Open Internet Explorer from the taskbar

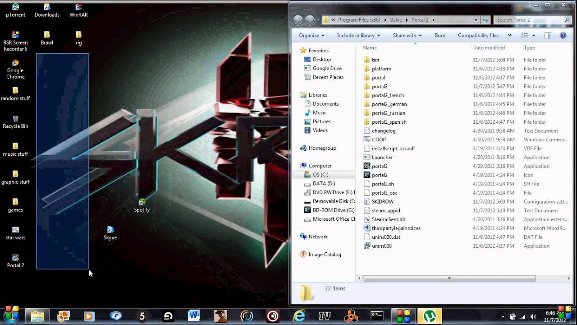298,316
